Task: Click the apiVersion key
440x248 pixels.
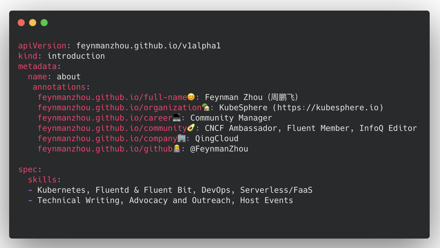Action: [42, 46]
